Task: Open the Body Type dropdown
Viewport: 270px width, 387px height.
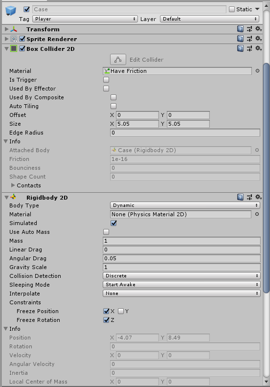Action: click(x=185, y=205)
